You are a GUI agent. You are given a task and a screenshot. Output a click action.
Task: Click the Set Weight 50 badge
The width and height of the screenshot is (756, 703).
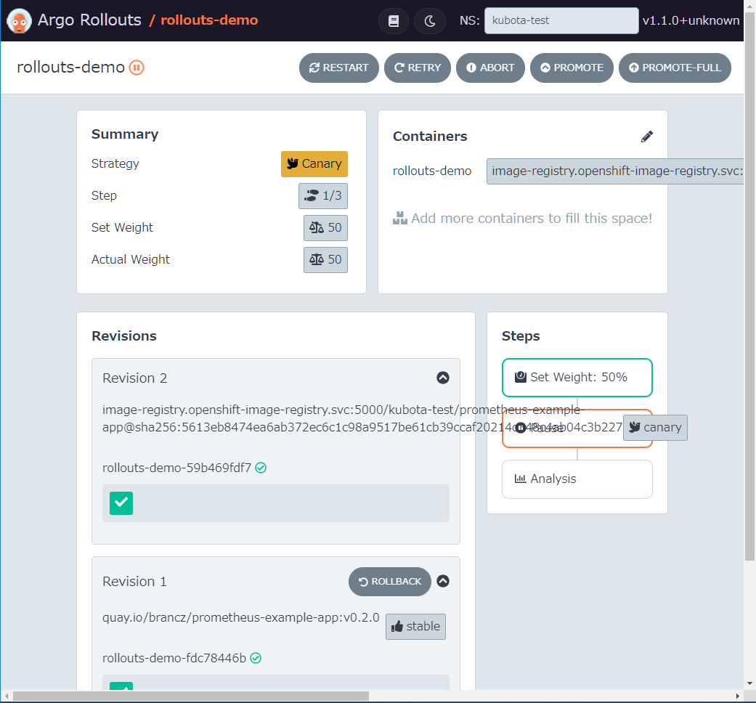(x=325, y=227)
